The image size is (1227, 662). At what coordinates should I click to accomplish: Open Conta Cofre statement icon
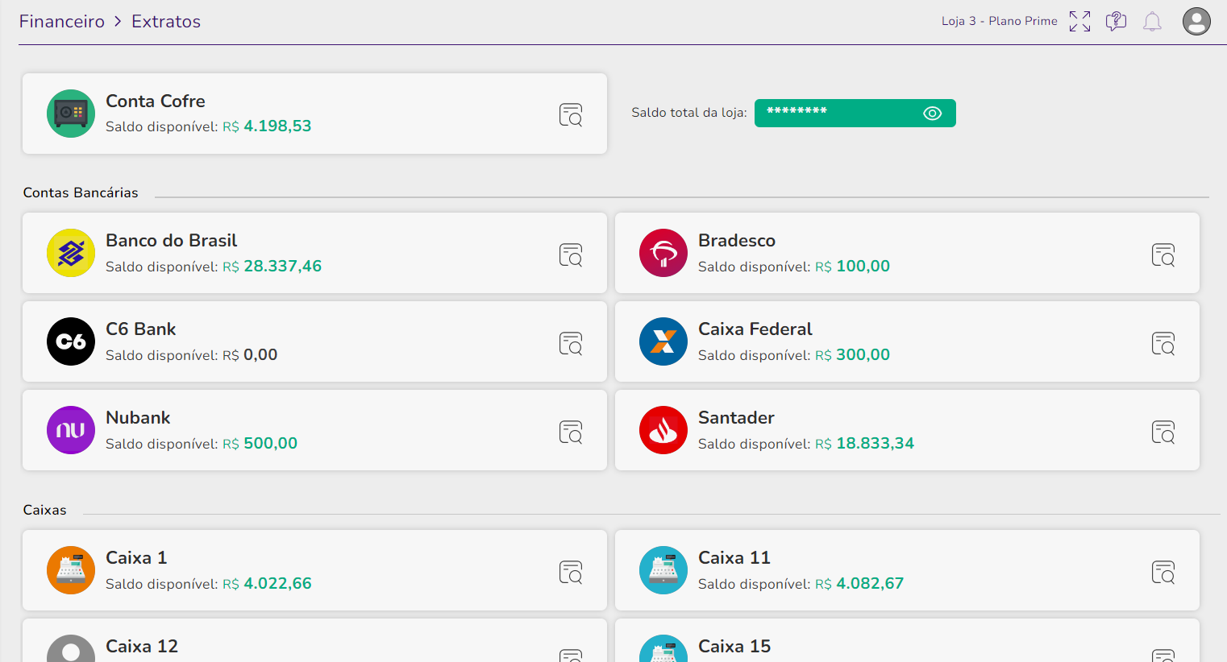[x=571, y=115]
